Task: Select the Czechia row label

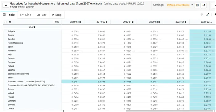Action: (11, 70)
